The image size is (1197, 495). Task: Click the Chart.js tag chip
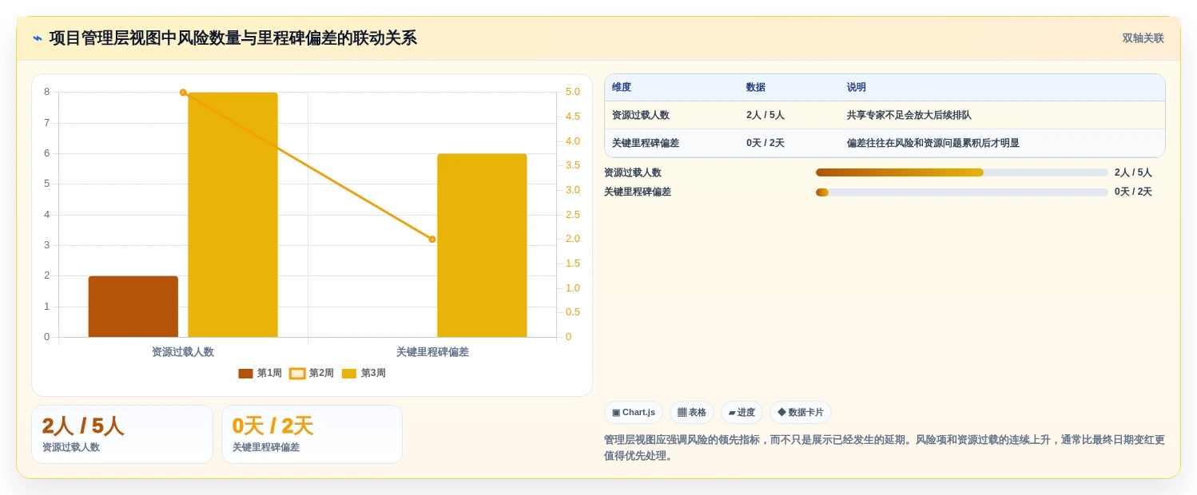coord(634,412)
